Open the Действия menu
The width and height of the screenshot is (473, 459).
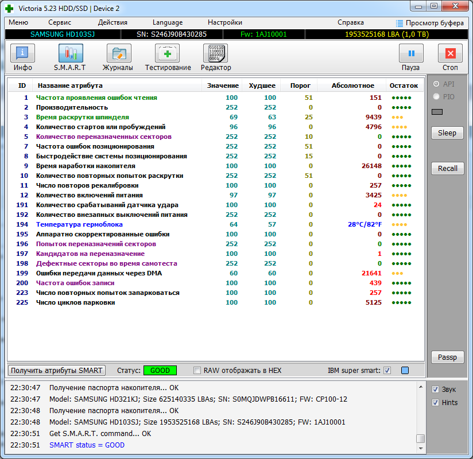point(113,22)
